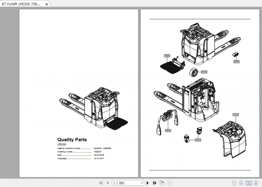
Task: Advance to the next page arrow
Action: [x=148, y=183]
